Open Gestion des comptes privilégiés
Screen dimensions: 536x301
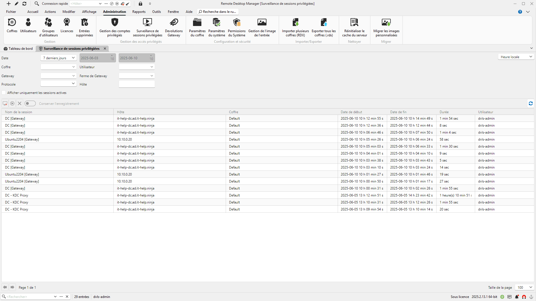(x=115, y=27)
